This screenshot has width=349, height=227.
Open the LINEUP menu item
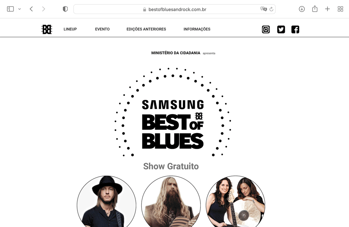70,29
